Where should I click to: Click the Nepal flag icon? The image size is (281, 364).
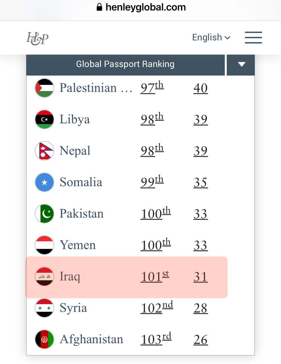44,151
